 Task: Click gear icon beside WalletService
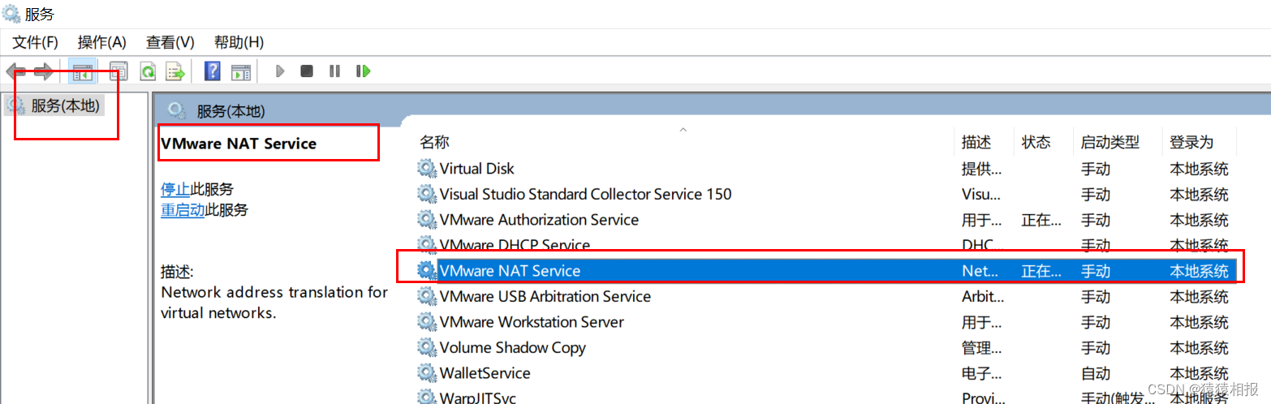coord(426,373)
